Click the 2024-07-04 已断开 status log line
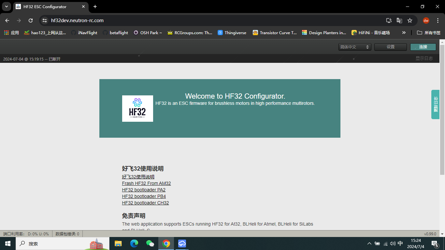Viewport: 445px width, 250px height. click(x=32, y=59)
